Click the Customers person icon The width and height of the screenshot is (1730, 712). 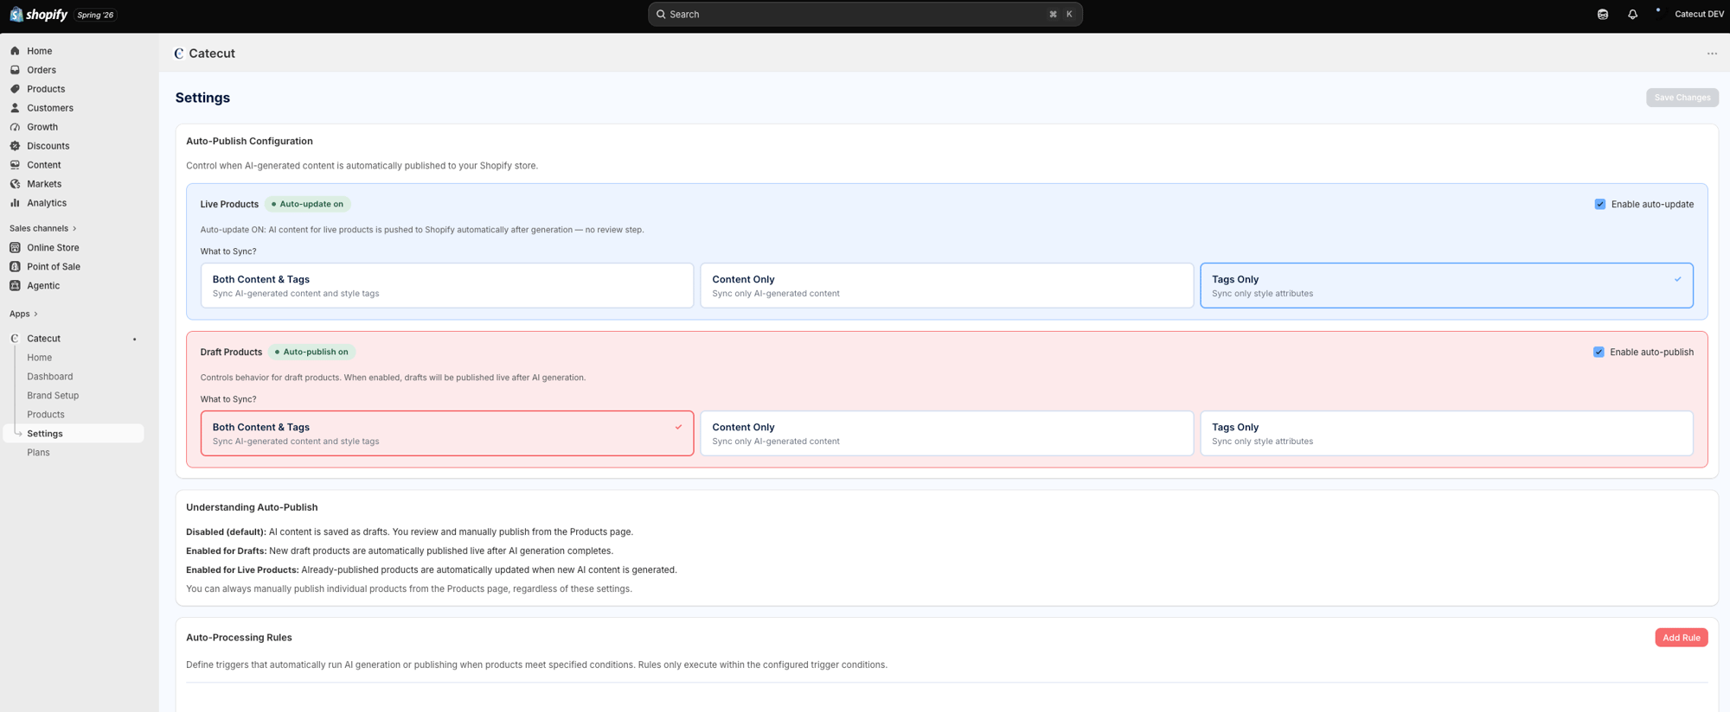[15, 108]
